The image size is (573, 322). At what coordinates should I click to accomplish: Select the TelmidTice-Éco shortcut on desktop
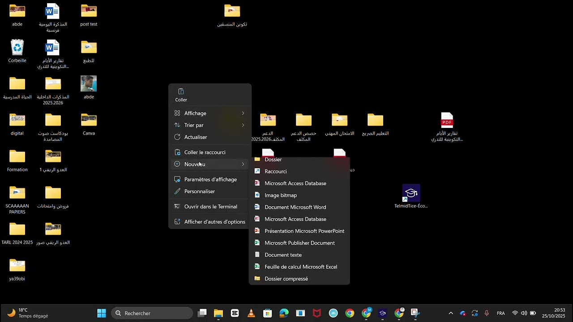click(411, 193)
